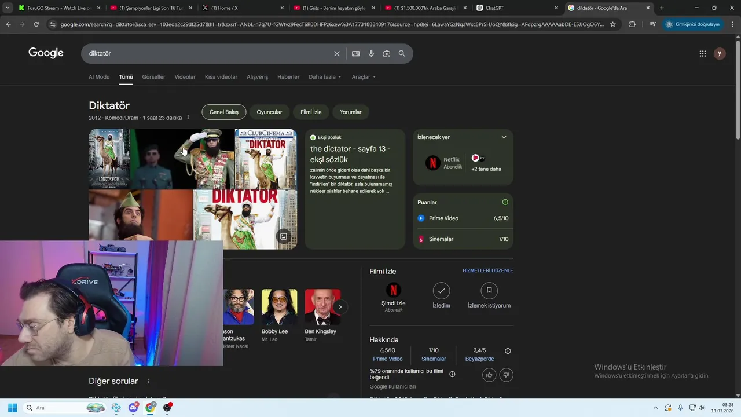741x417 pixels.
Task: Open the Diğer sorular three-dot menu
Action: (x=148, y=381)
